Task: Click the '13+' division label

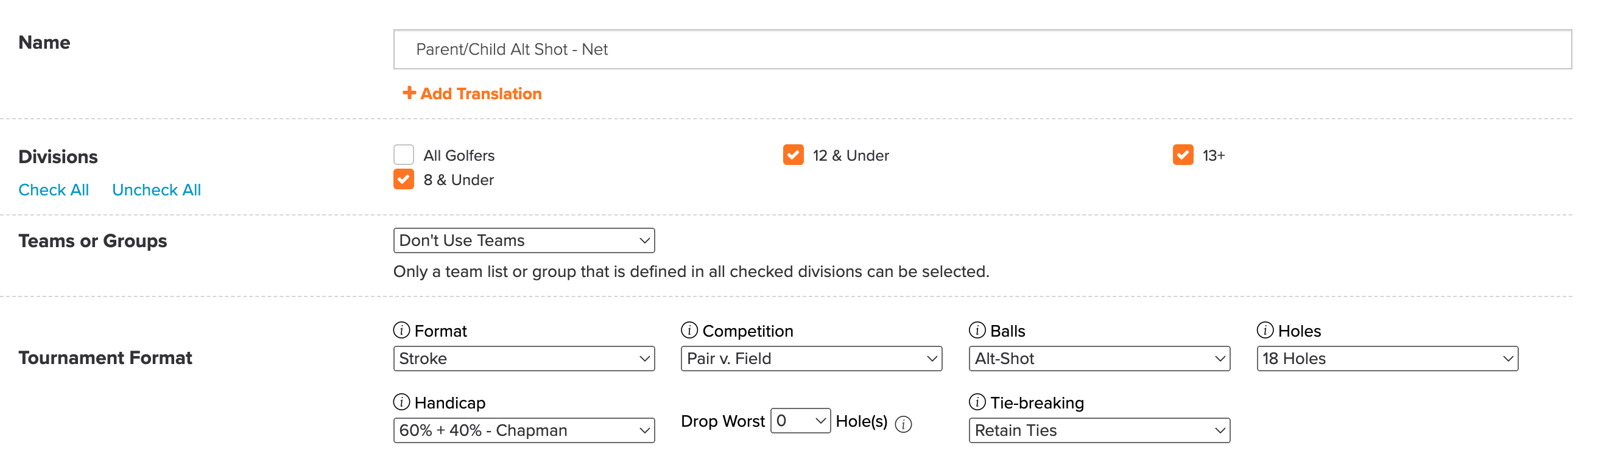Action: (x=1213, y=156)
